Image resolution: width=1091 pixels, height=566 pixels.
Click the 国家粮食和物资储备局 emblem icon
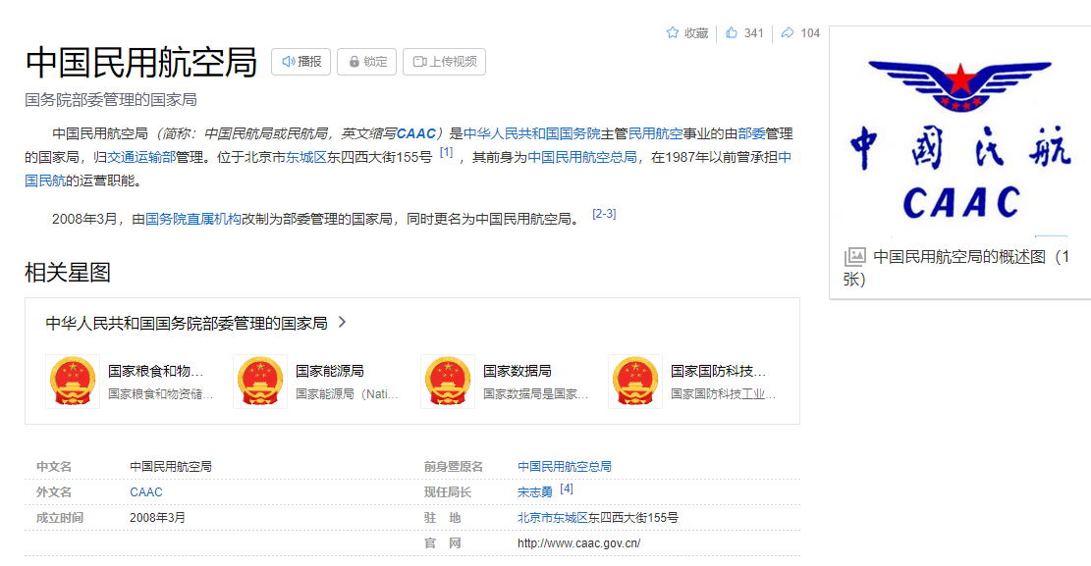tap(73, 382)
